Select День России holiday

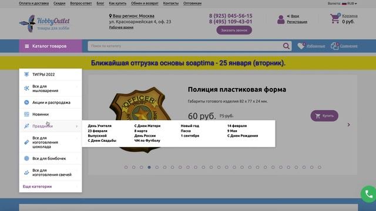tap(145, 135)
